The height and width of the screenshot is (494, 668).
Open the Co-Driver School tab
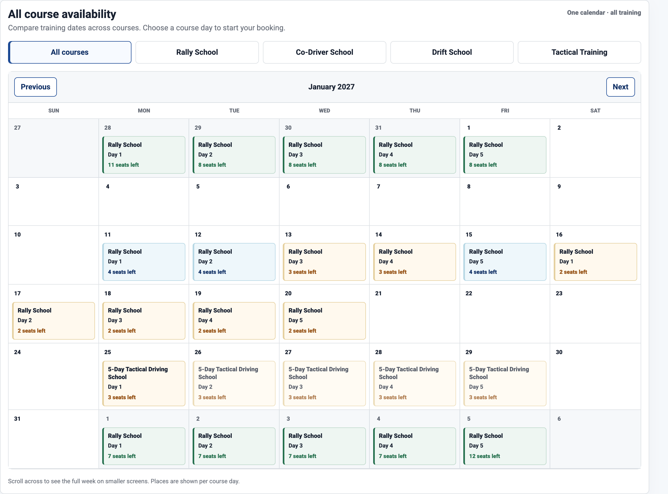coord(324,52)
